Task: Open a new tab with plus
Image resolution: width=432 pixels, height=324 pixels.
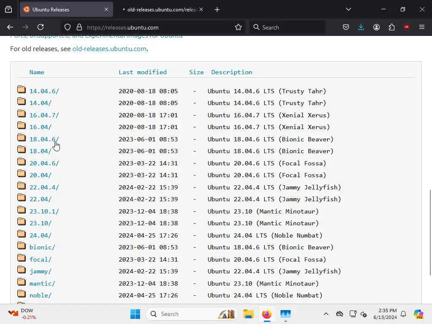Action: pos(217,10)
